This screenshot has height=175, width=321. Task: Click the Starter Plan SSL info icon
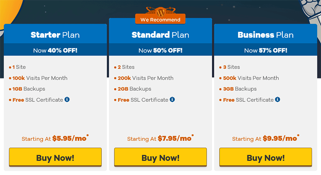[67, 99]
